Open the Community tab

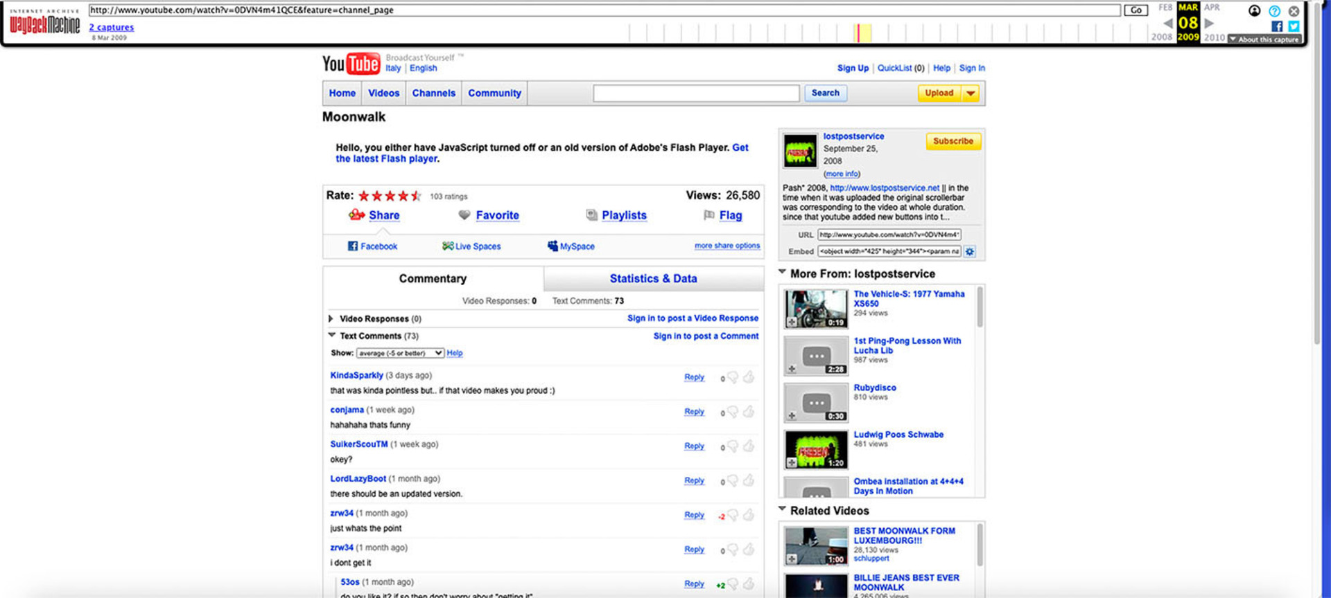click(x=494, y=93)
